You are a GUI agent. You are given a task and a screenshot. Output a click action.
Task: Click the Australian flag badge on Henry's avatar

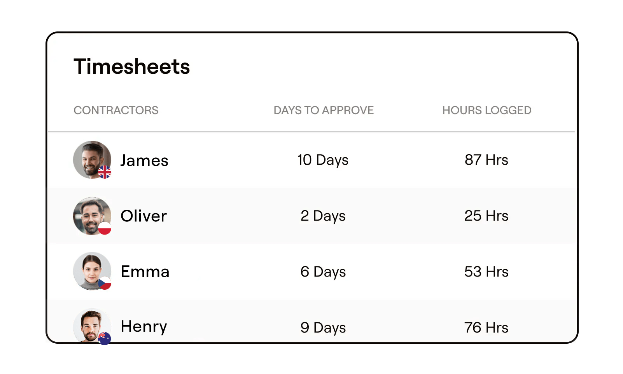coord(104,339)
